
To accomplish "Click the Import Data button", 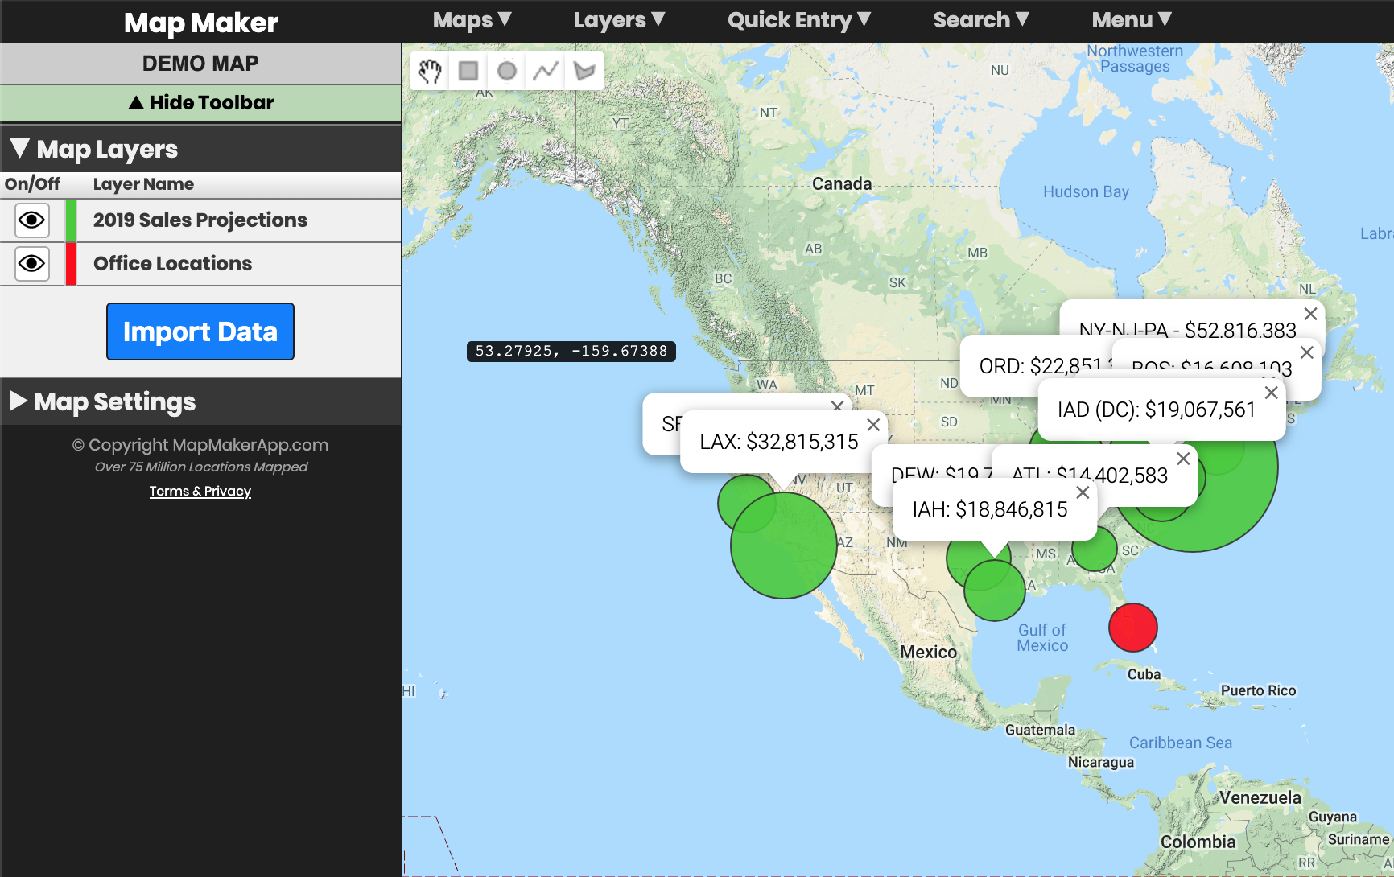I will tap(200, 331).
